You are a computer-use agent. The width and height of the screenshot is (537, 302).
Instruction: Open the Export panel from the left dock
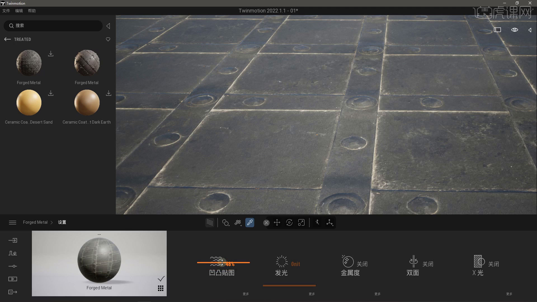click(x=13, y=292)
